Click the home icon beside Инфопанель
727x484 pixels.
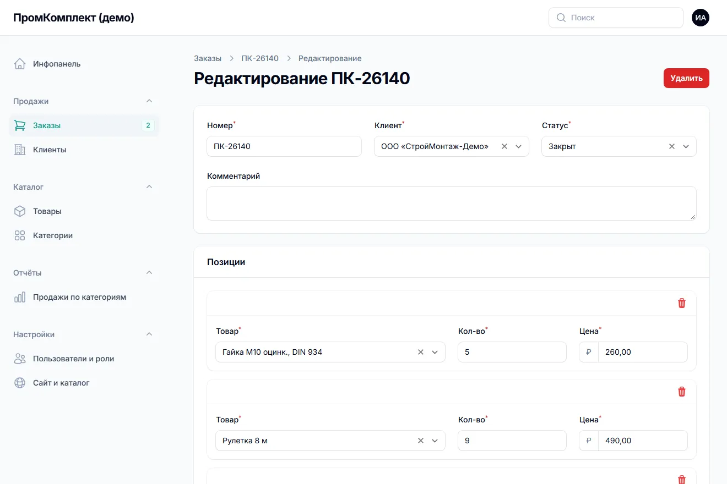coord(20,64)
